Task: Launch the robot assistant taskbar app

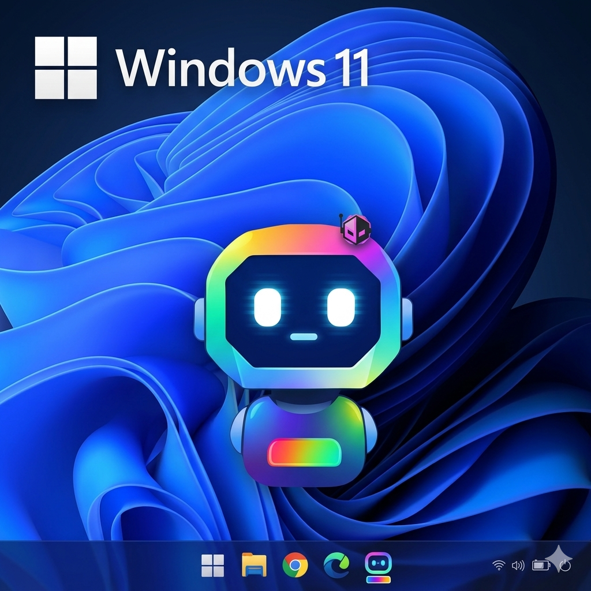Action: pyautogui.click(x=379, y=567)
